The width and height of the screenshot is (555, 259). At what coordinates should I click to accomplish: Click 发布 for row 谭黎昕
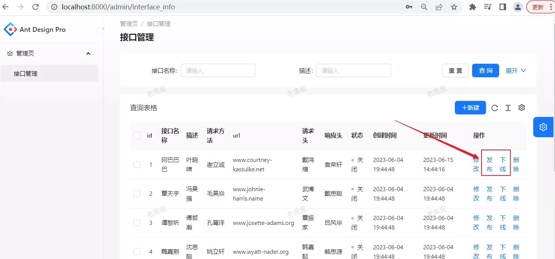pyautogui.click(x=489, y=223)
